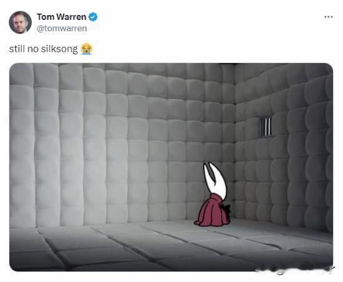Click the crying face emoji
Viewport: 343px width, 282px height.
coord(87,49)
